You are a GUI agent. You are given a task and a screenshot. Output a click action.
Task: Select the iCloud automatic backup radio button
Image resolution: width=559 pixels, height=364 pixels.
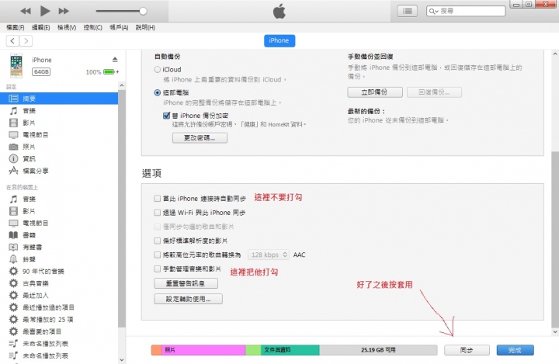point(157,70)
